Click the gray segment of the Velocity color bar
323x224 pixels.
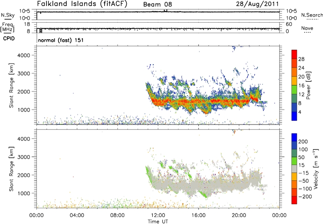[294, 169]
